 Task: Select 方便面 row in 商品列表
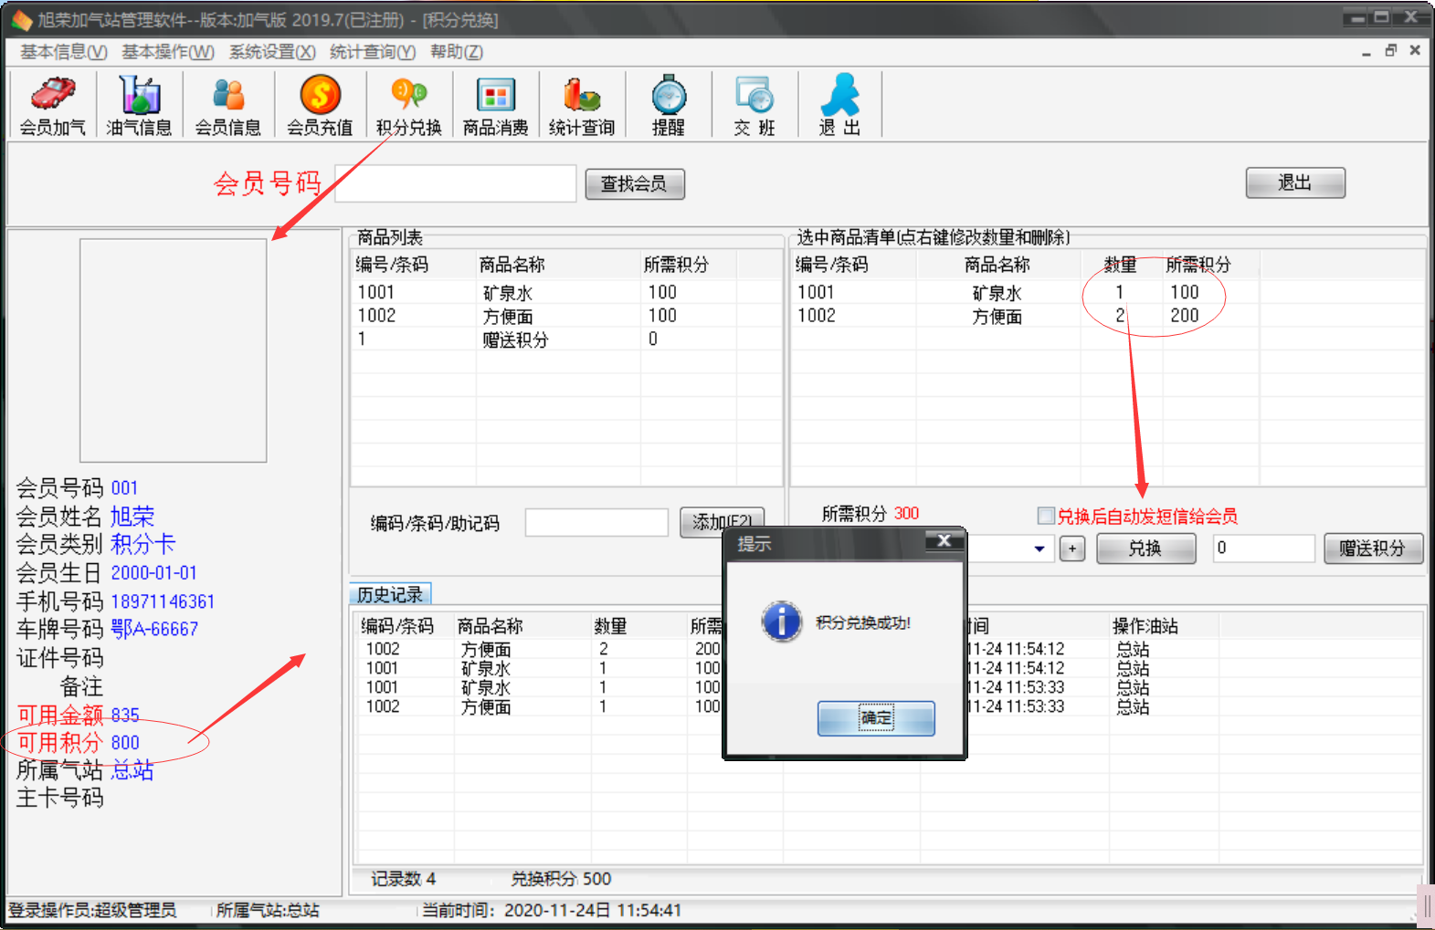pos(566,316)
